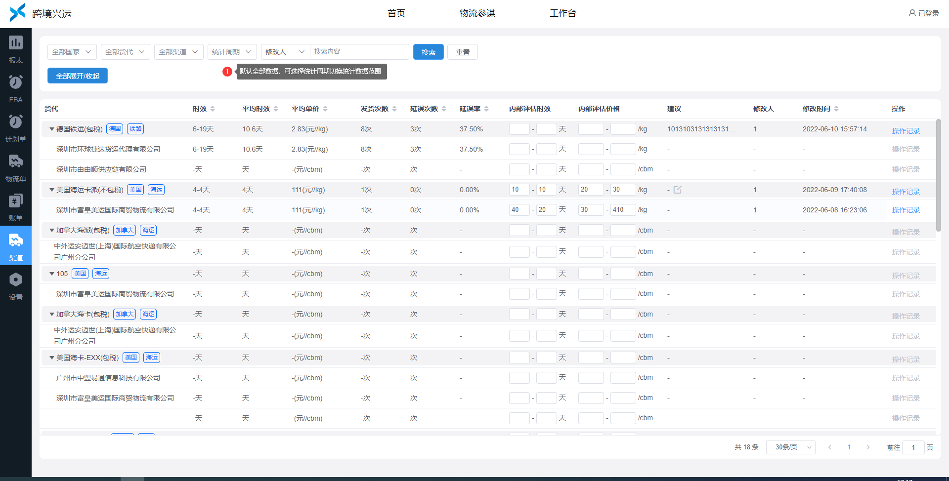This screenshot has height=481, width=949.
Task: Click the 加拿大 tag on 加拿大海派 row
Action: [x=125, y=230]
